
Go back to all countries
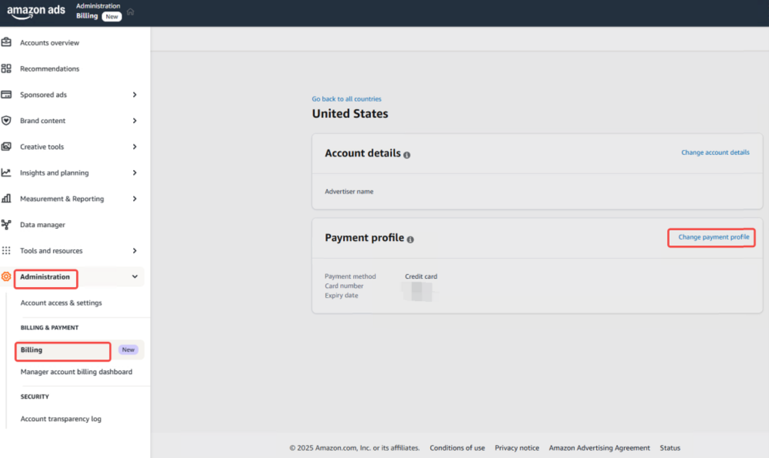[346, 99]
